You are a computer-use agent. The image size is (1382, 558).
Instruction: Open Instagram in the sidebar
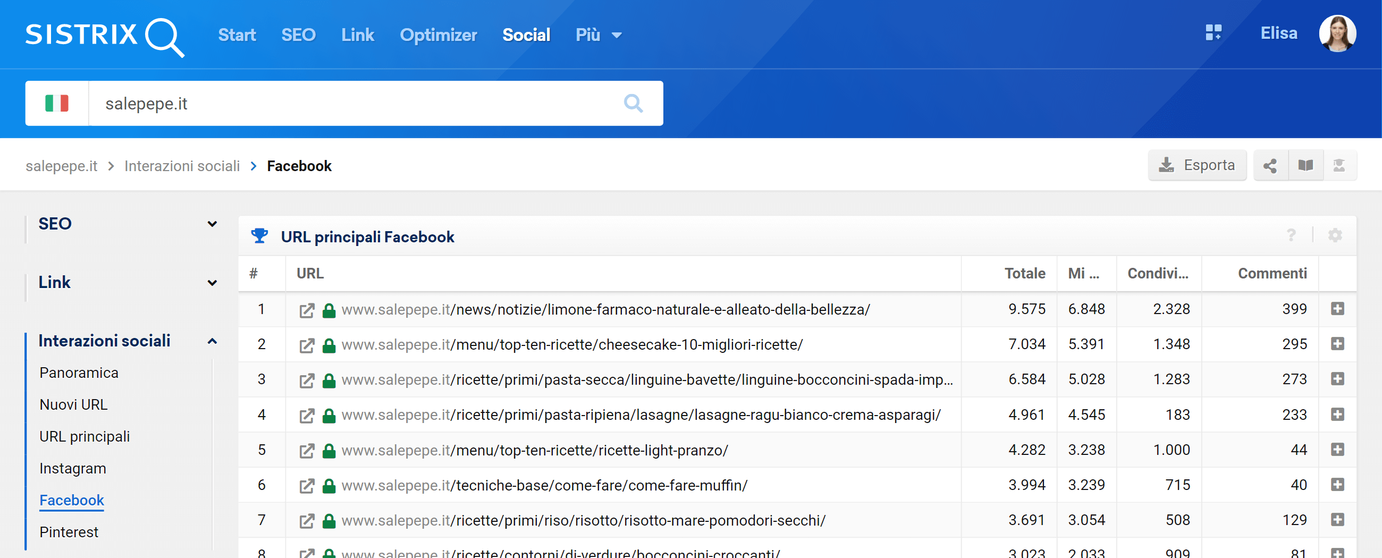click(73, 468)
